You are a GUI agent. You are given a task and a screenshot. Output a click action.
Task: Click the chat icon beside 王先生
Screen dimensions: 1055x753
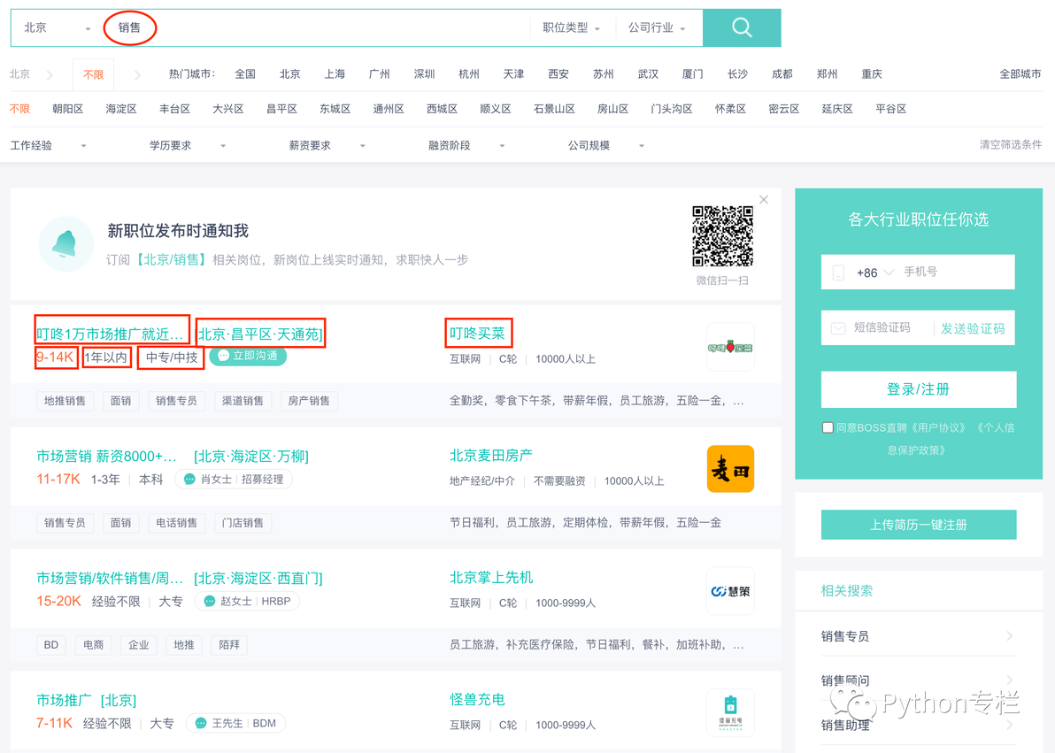[201, 724]
